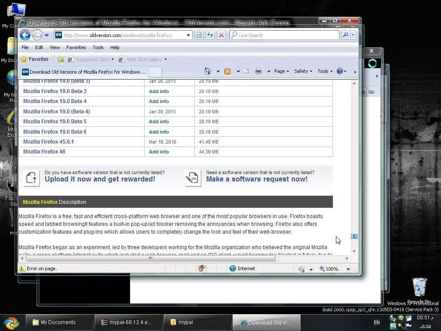Start search with the magnifier button
The width and height of the screenshot is (441, 331).
pyautogui.click(x=345, y=35)
